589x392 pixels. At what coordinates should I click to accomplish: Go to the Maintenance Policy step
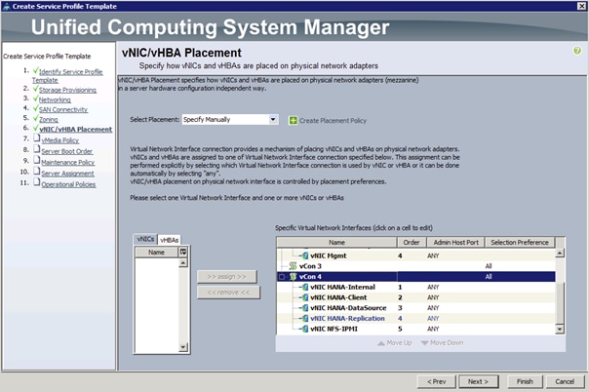[x=68, y=162]
